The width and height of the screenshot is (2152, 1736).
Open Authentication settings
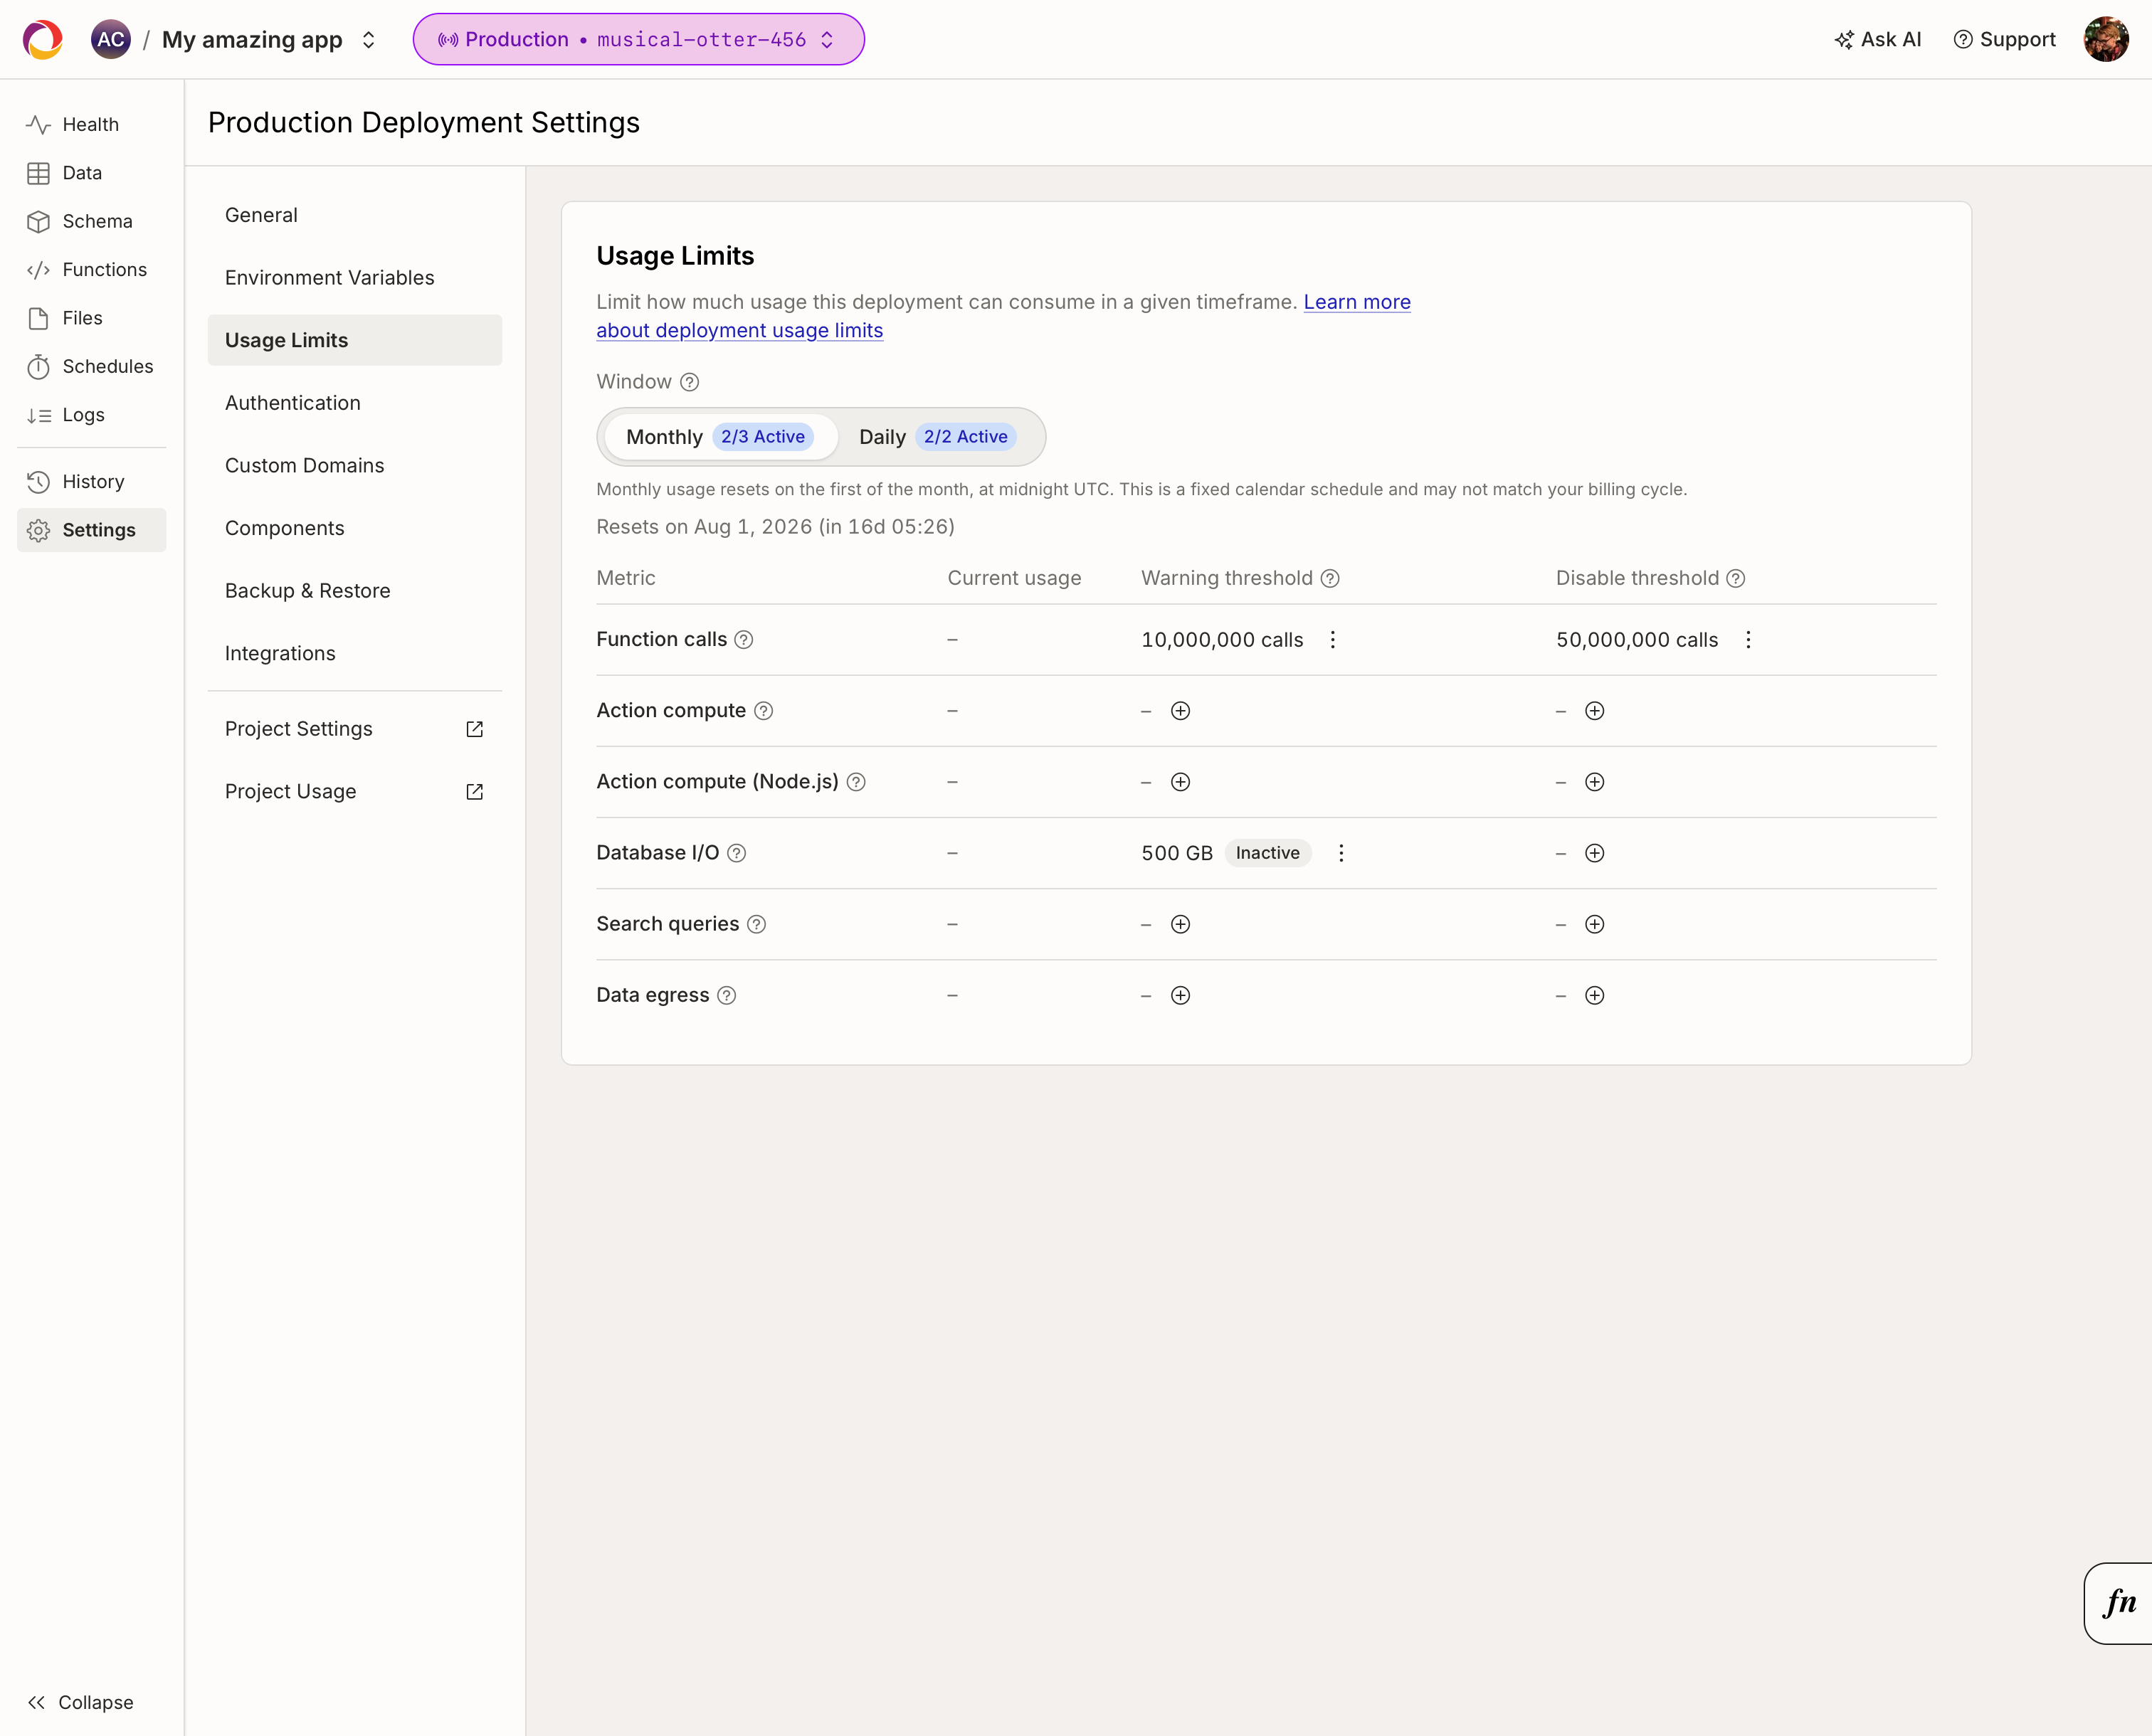(354, 403)
